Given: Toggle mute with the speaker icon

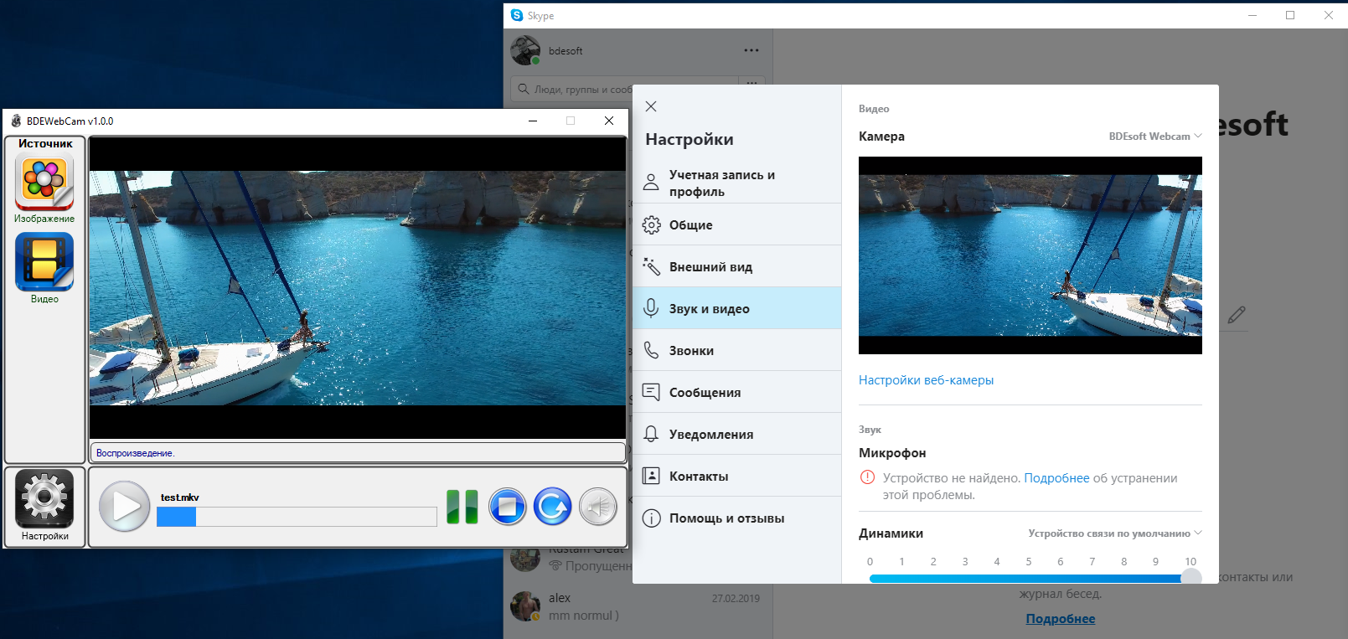Looking at the screenshot, I should point(598,507).
